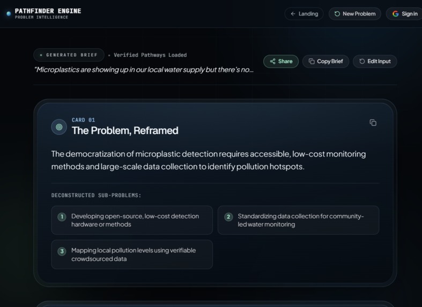422x307 pixels.
Task: Click the refresh icon in New Problem
Action: click(337, 14)
